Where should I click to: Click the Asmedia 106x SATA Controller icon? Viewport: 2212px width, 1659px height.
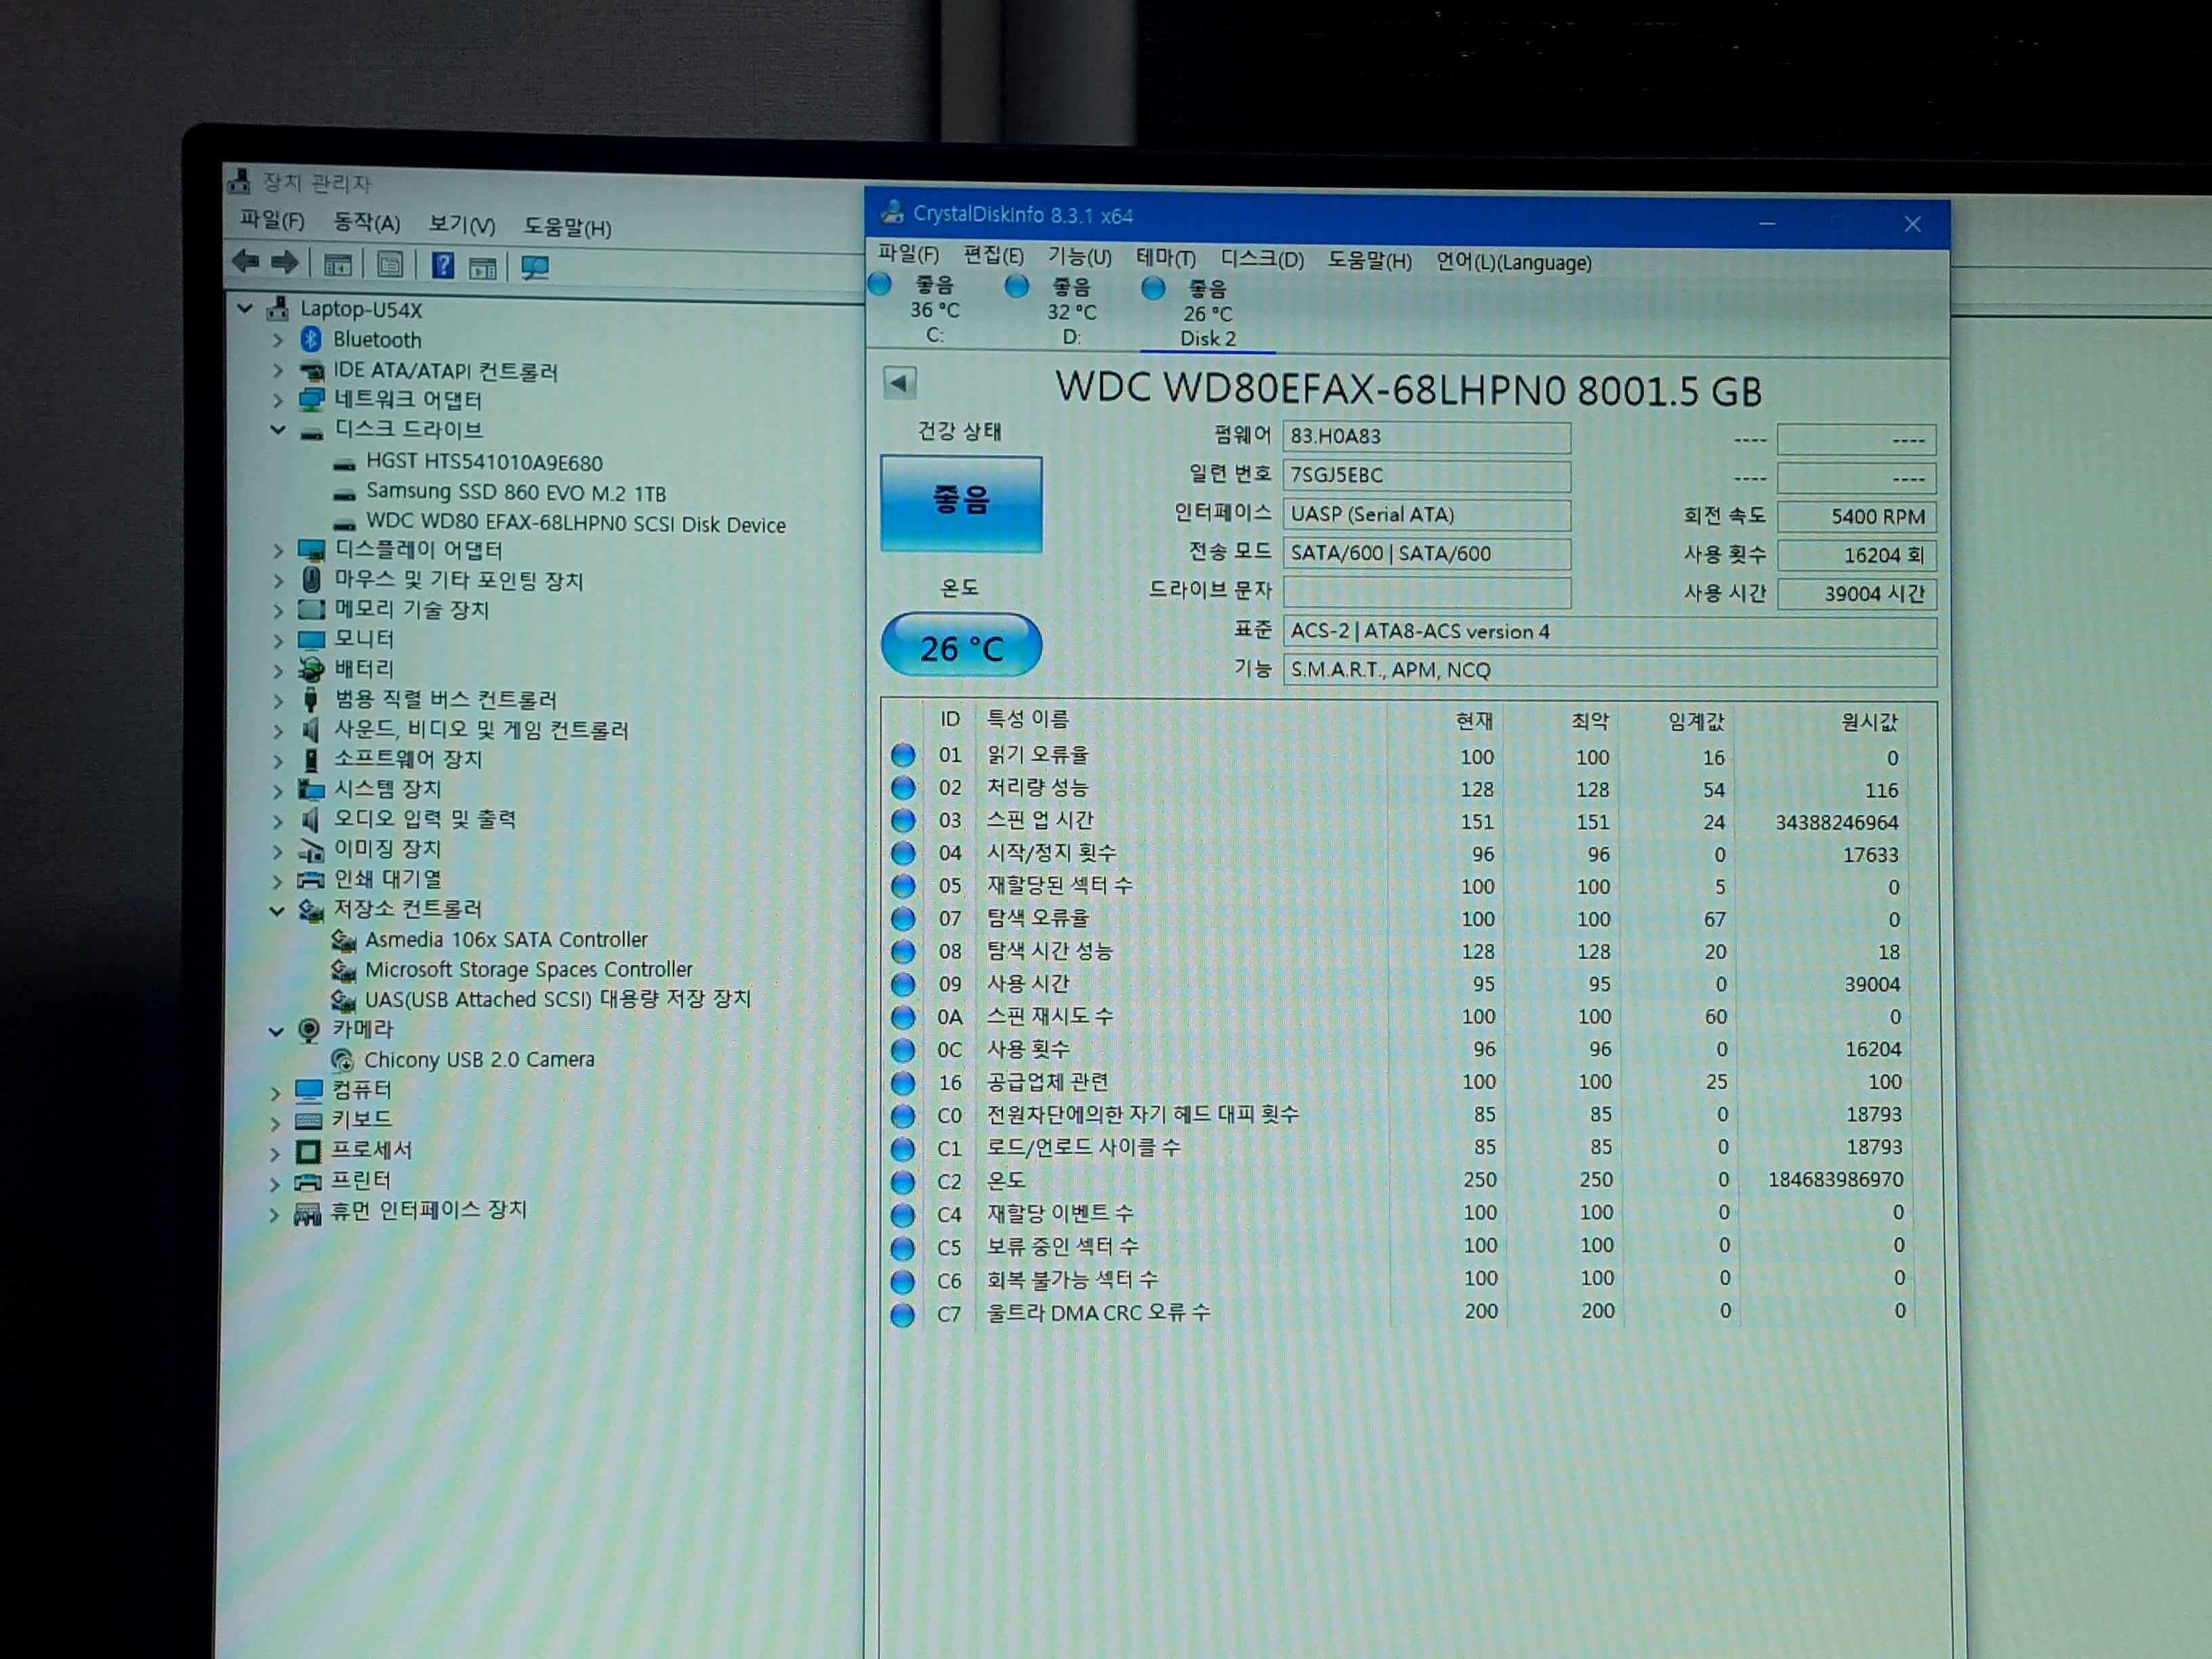tap(343, 940)
